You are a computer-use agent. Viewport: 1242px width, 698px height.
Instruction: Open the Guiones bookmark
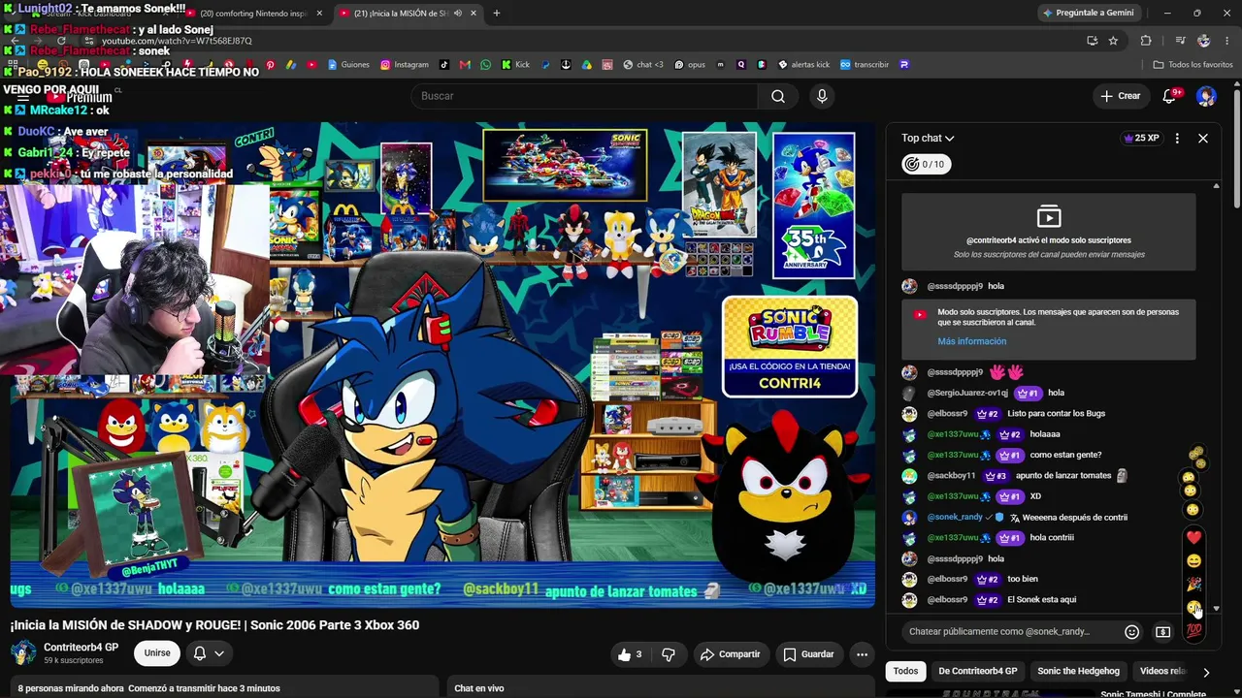pyautogui.click(x=348, y=65)
